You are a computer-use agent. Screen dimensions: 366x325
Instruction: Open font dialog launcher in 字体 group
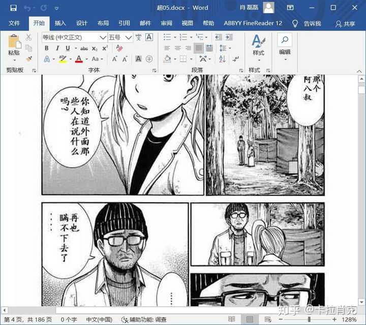tap(155, 71)
